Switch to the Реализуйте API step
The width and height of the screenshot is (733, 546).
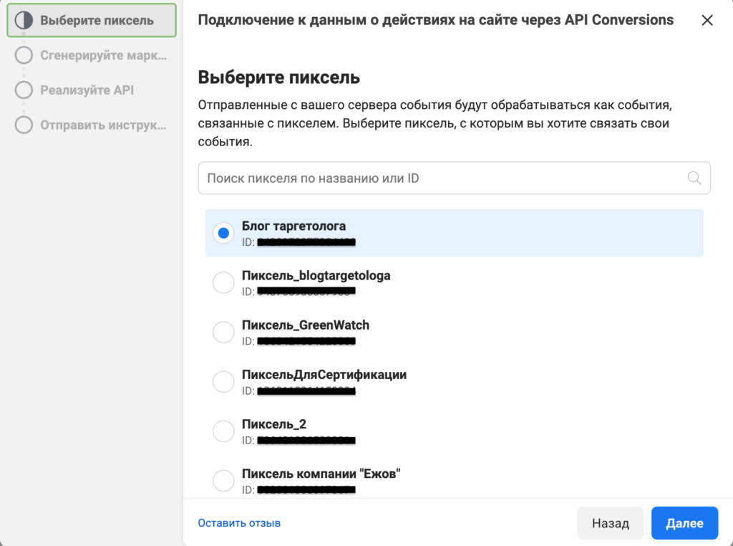tap(87, 90)
